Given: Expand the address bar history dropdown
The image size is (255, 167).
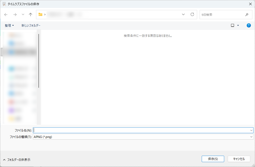Looking at the screenshot, I should pyautogui.click(x=183, y=15).
